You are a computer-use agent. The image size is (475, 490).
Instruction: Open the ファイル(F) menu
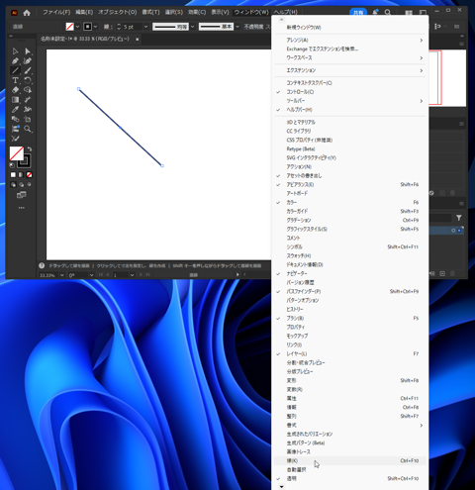[x=56, y=12]
